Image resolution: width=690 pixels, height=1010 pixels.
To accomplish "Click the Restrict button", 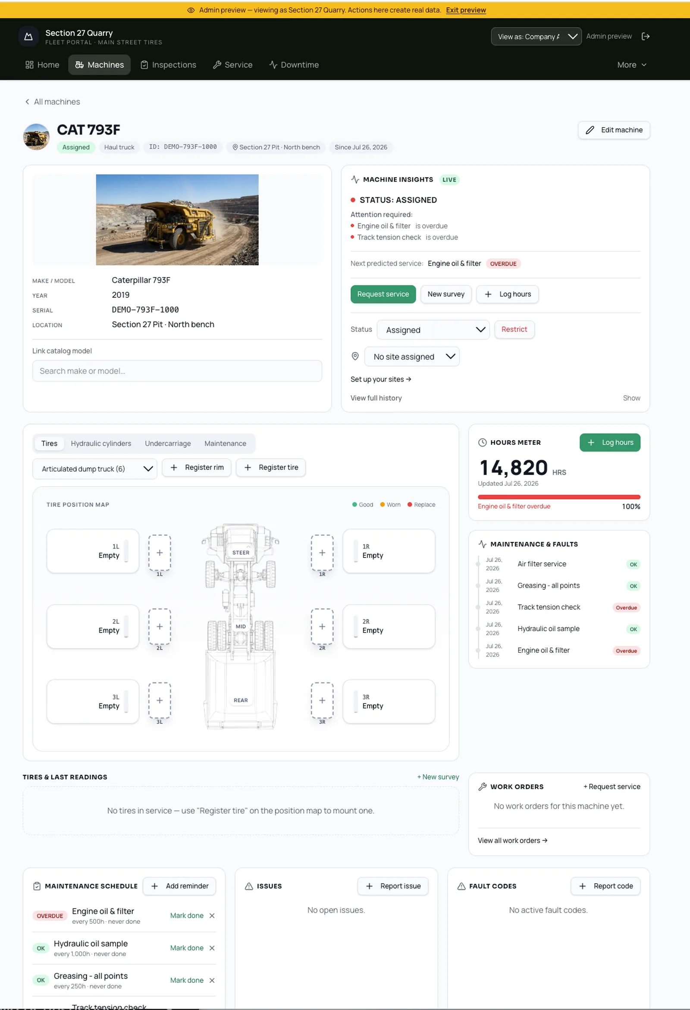I will point(514,329).
